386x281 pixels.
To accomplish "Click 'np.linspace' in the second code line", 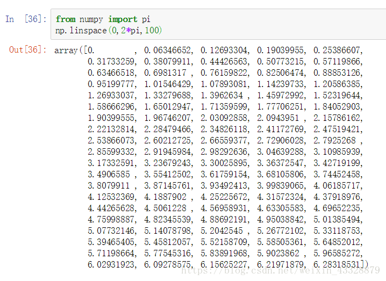I will (81, 30).
